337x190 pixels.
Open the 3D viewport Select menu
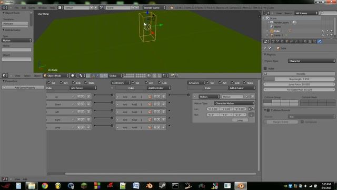click(27, 75)
